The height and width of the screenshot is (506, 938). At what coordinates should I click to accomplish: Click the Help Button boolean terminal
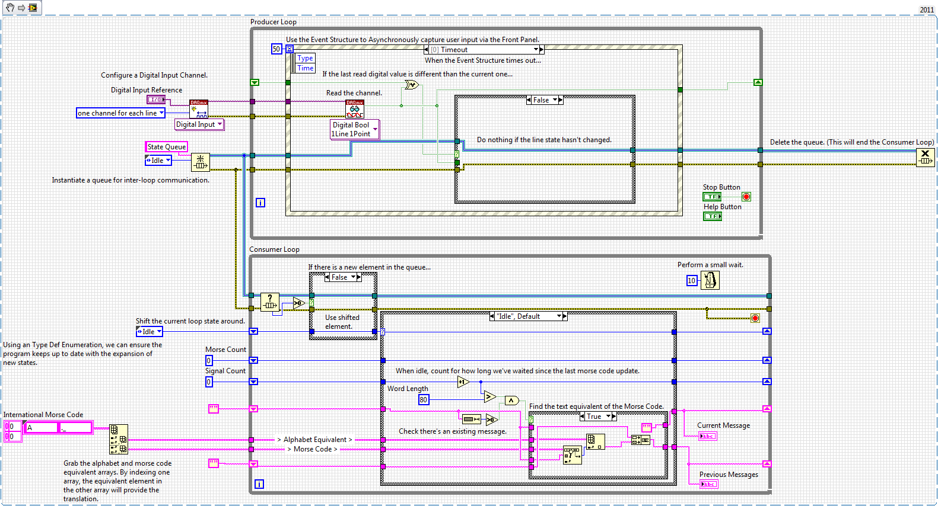click(712, 216)
